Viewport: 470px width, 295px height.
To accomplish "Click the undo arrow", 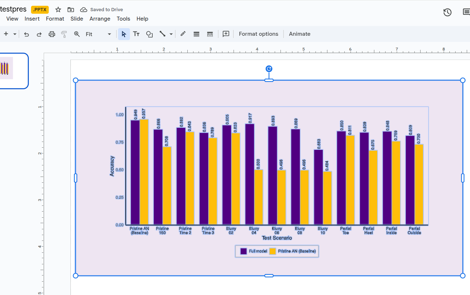I will tap(26, 34).
